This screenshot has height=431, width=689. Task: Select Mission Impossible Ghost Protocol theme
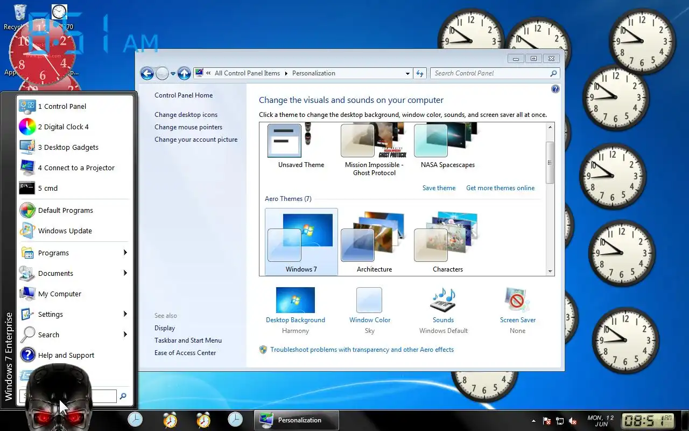[x=375, y=149]
